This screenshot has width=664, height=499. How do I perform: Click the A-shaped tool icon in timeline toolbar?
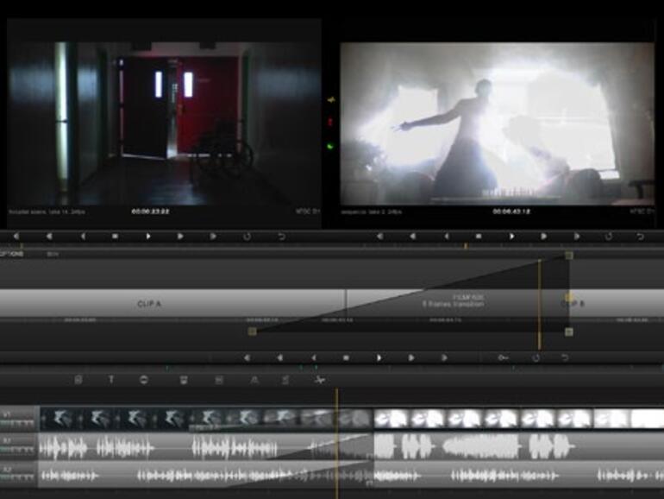pyautogui.click(x=254, y=380)
